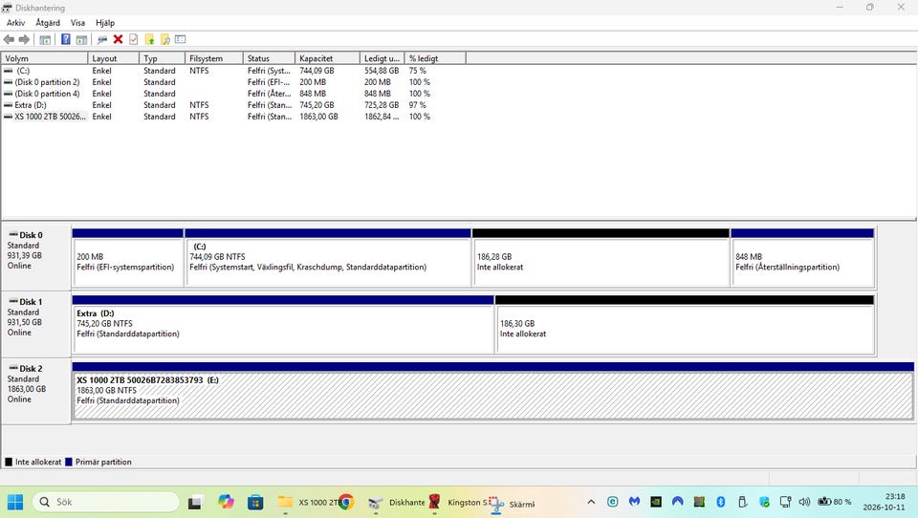This screenshot has height=518, width=918.
Task: Click the folder with magnifier icon
Action: pos(165,39)
